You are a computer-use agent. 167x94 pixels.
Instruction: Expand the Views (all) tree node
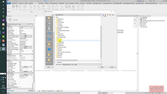tap(140, 17)
